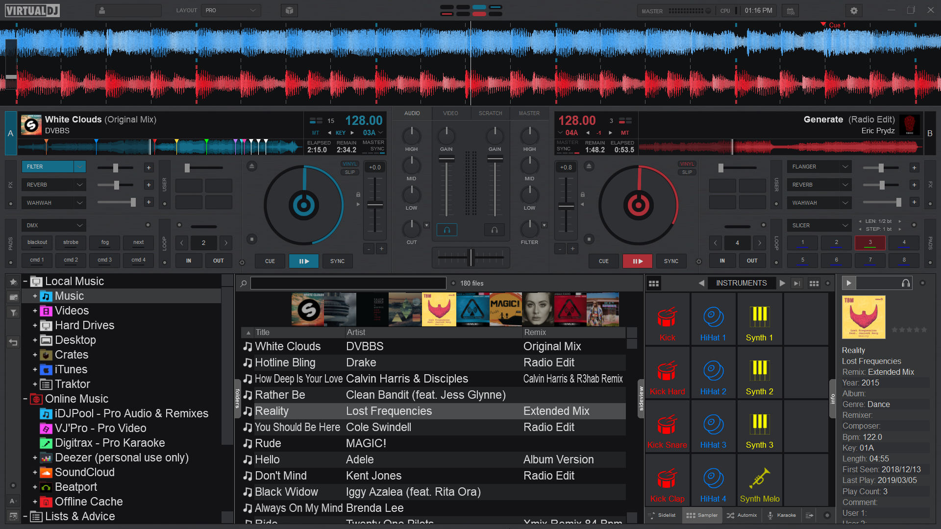The height and width of the screenshot is (529, 941).
Task: Open the favorites star sidebar icon
Action: pos(13,282)
